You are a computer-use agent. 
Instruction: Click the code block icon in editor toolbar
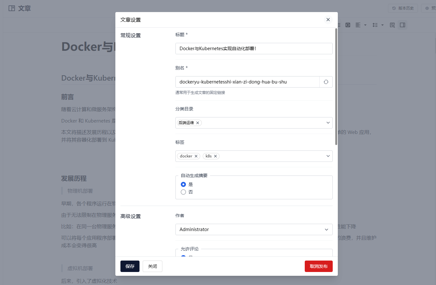(348, 25)
